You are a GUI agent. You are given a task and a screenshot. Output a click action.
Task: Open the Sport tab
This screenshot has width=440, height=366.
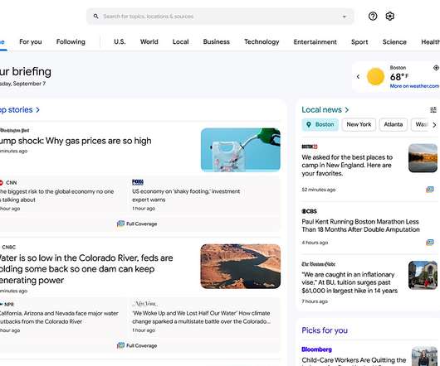[359, 41]
